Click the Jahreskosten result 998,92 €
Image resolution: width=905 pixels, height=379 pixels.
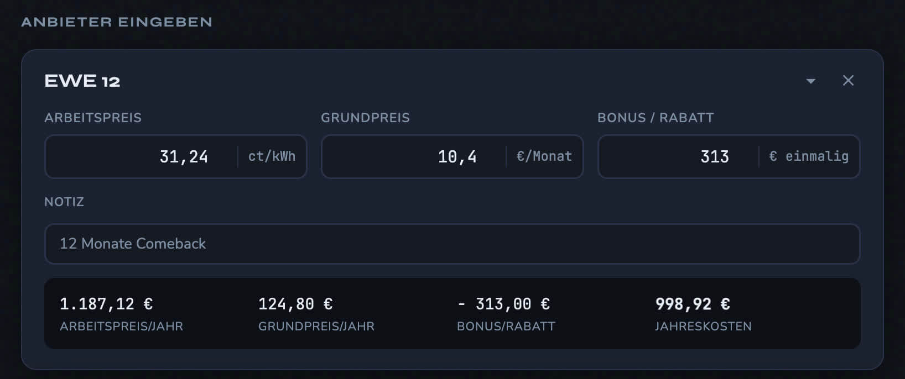(x=693, y=304)
